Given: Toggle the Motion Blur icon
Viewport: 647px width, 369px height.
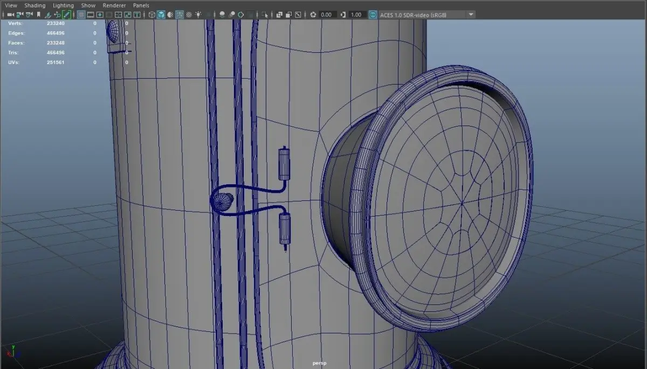Looking at the screenshot, I should (x=231, y=15).
